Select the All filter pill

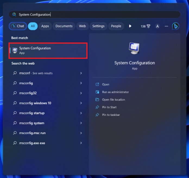tap(33, 26)
